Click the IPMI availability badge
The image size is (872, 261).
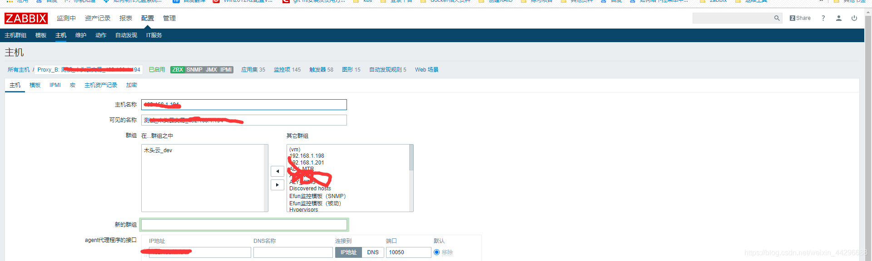(x=226, y=70)
